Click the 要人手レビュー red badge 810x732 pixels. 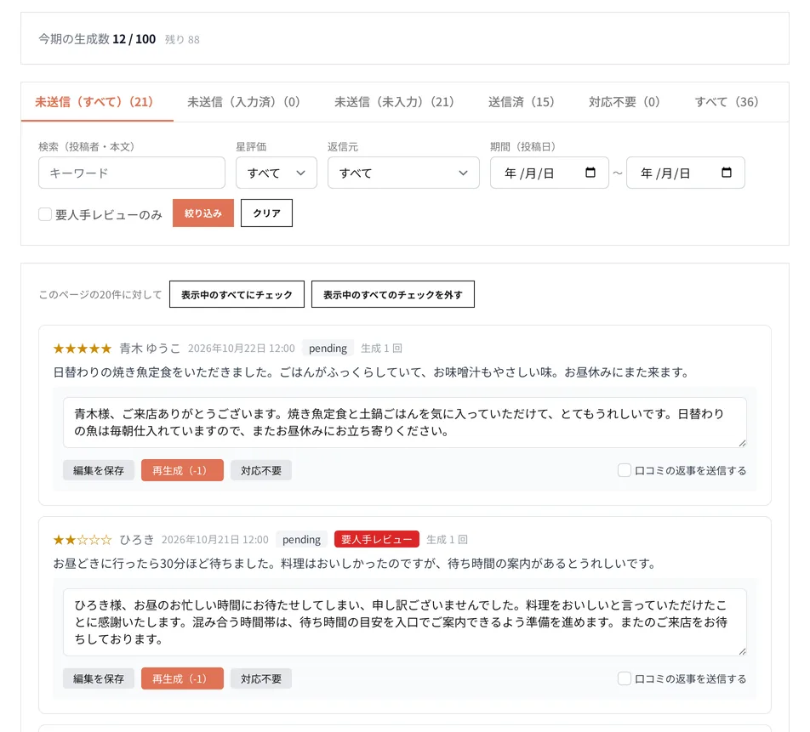(377, 539)
